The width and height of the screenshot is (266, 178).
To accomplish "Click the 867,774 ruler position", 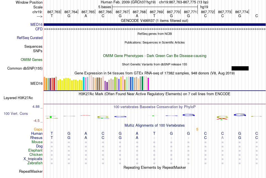I will 242,12.
